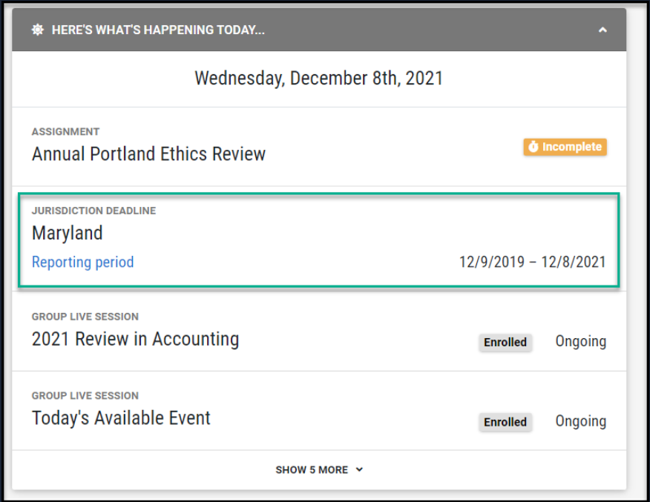This screenshot has width=650, height=502.
Task: Click Group Live Session label above Today's Available Event
Action: (x=85, y=395)
